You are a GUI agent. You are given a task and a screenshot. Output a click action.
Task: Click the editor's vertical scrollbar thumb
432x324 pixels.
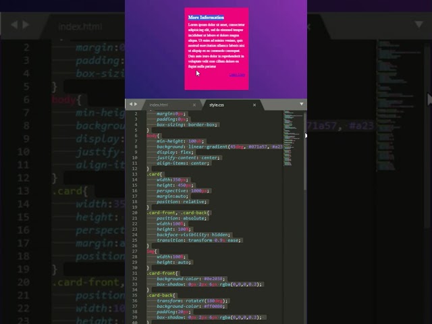click(305, 150)
